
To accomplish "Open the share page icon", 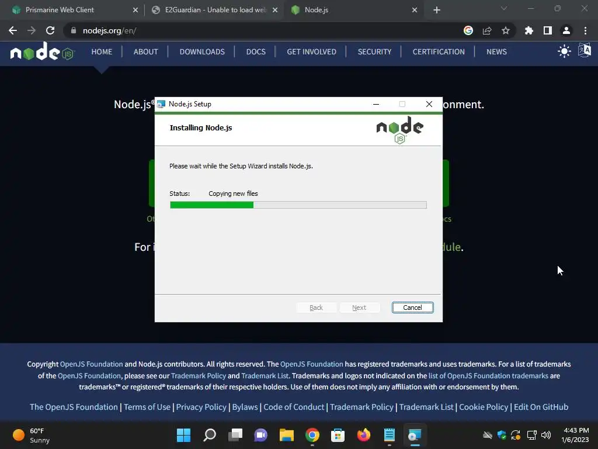I will tap(487, 30).
